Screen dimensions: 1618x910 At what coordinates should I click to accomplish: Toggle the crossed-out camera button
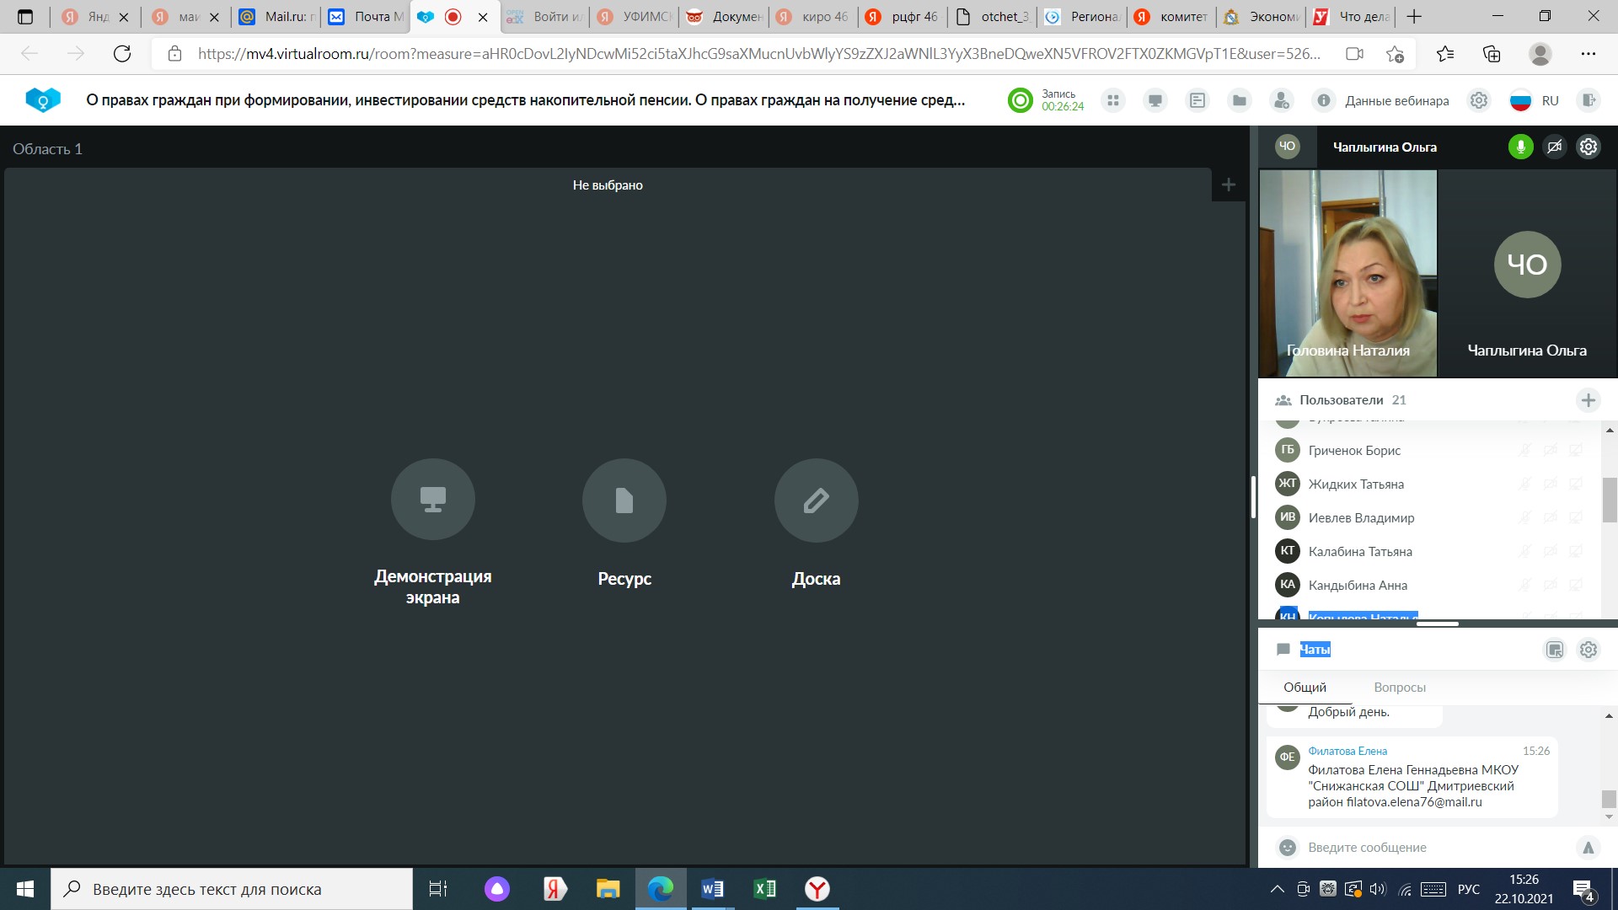pos(1555,147)
